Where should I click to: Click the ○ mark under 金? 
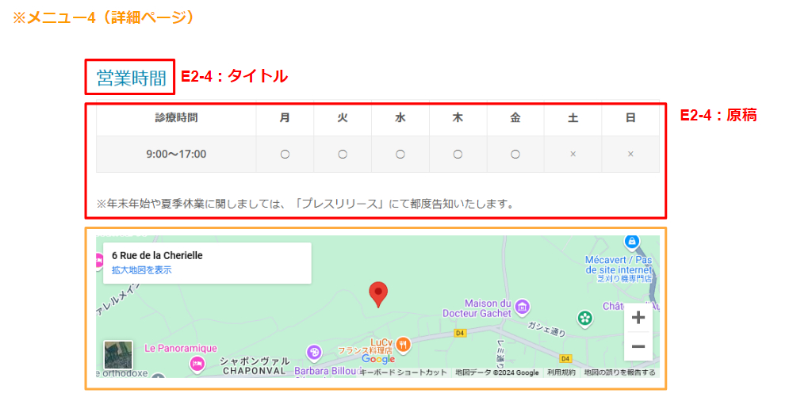pos(515,155)
